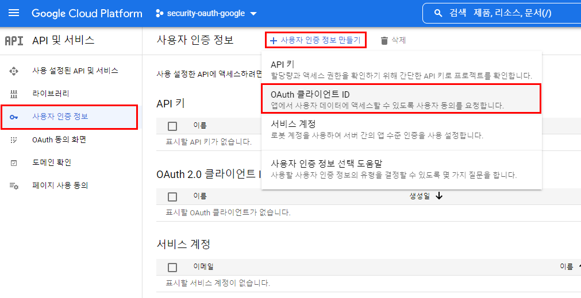
Task: Click the 이름 column header in API 키 table
Action: [x=200, y=126]
